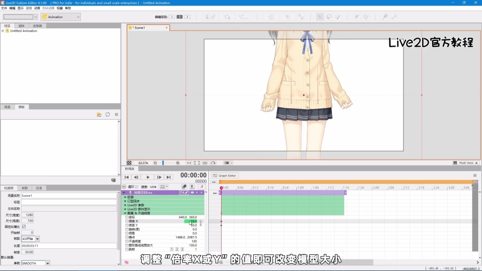Click the pin tool icon in toolbar

[x=385, y=17]
